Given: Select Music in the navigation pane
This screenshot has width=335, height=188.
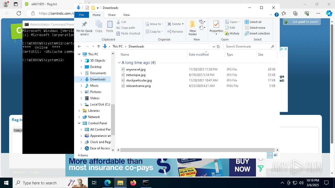Looking at the screenshot, I should click(x=94, y=86).
